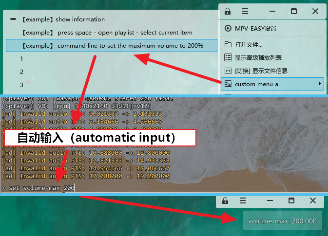Click the play-circle icon beside MPV-EASY设置
Image resolution: width=328 pixels, height=236 pixels.
point(228,28)
